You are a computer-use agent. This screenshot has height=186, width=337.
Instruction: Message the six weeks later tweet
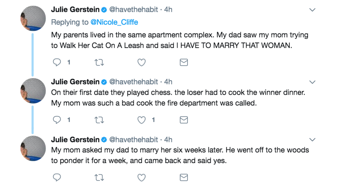(184, 177)
